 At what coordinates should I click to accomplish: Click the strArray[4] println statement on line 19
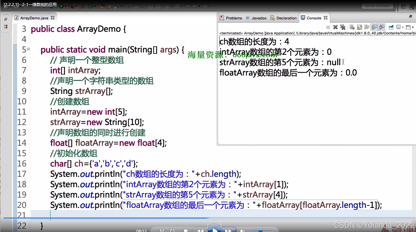(x=169, y=195)
